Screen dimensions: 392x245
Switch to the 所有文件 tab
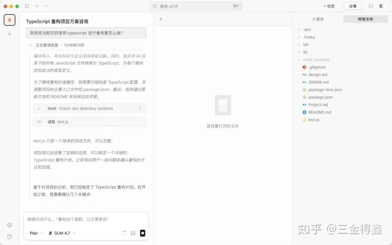pos(365,19)
